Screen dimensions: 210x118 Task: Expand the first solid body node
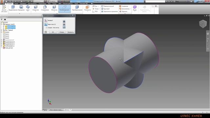pos(4,26)
